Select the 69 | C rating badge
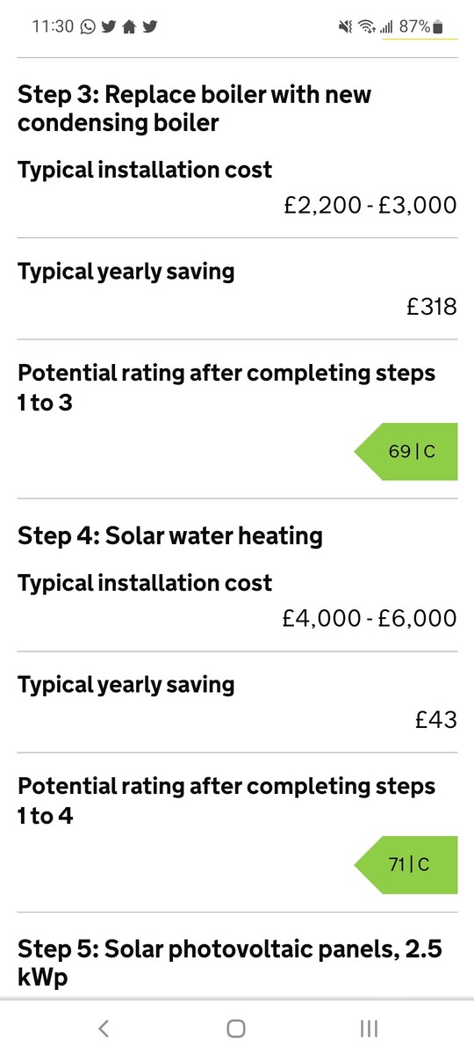 point(406,452)
